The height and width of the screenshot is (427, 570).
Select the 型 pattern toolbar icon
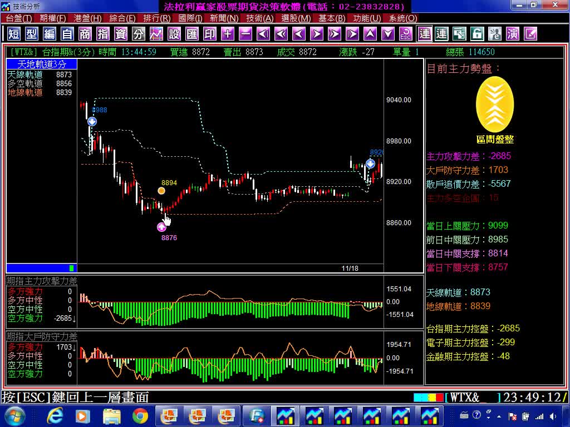coord(32,34)
